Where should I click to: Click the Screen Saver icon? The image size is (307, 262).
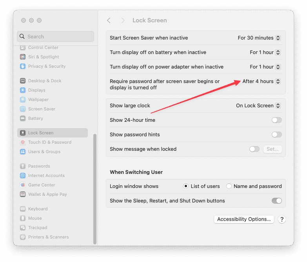[x=23, y=109]
